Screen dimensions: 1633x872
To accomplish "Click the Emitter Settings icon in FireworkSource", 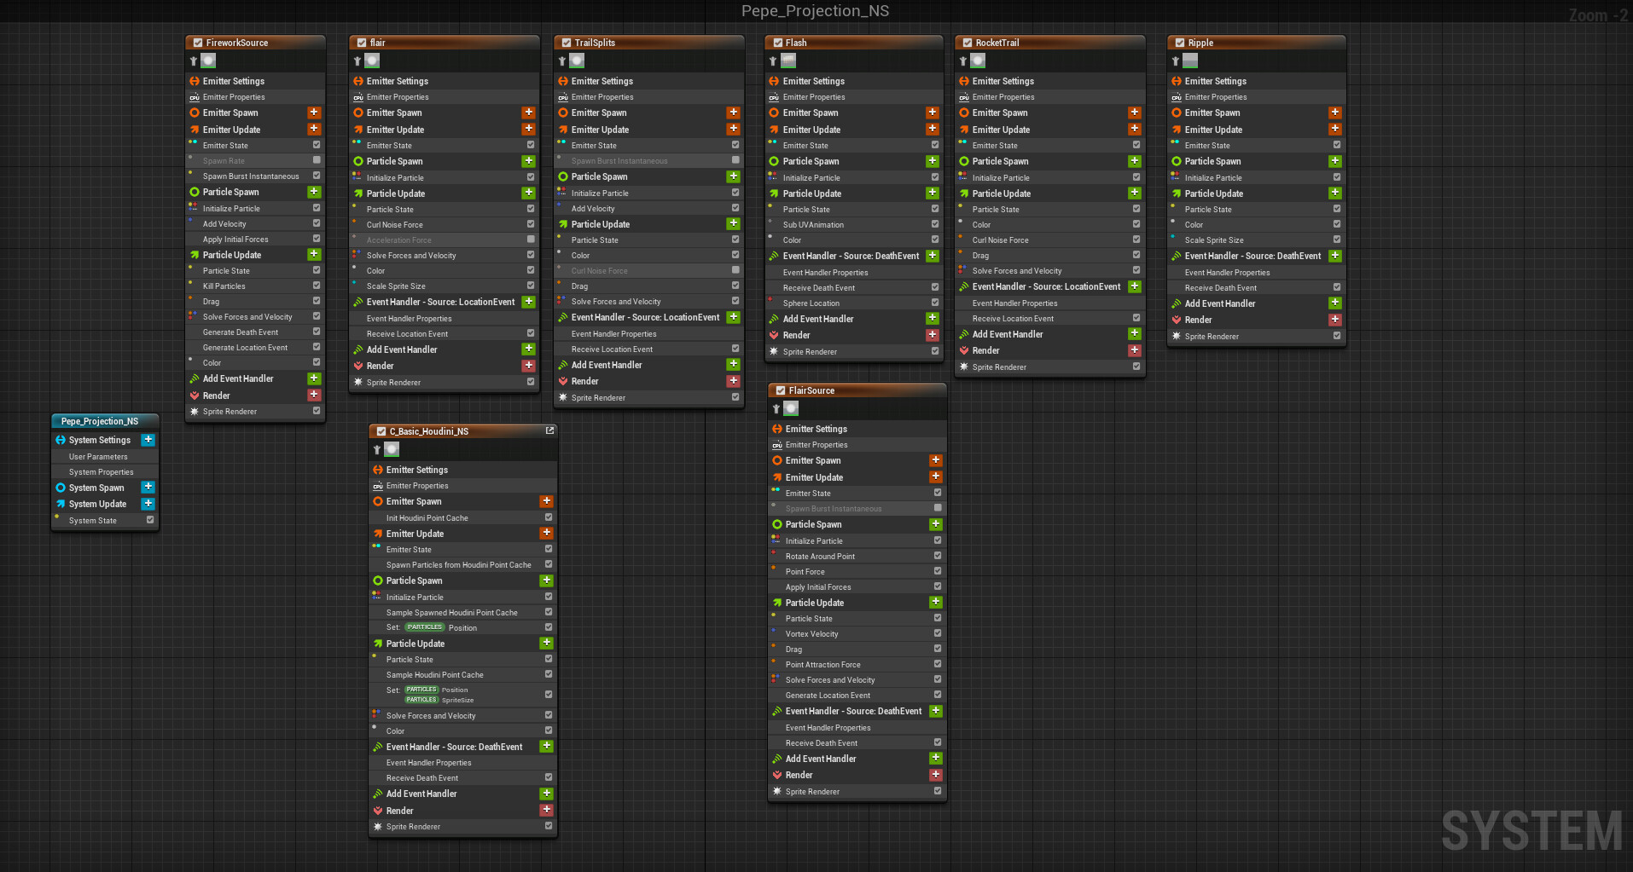I will (x=193, y=80).
